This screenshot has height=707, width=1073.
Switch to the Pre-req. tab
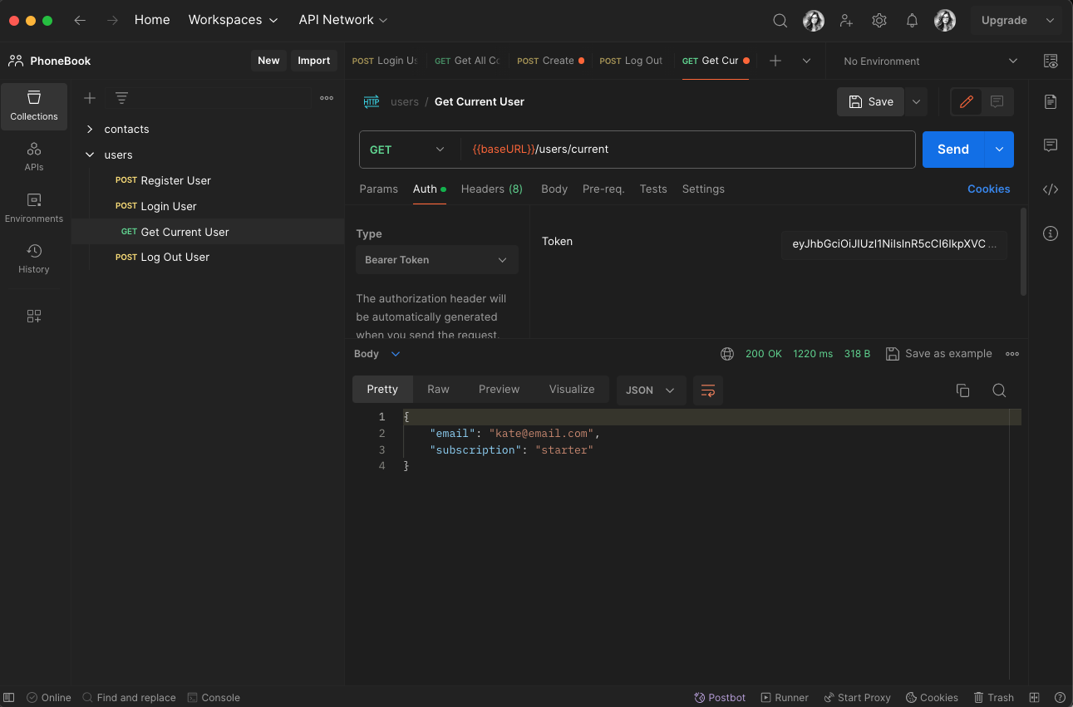pyautogui.click(x=603, y=189)
